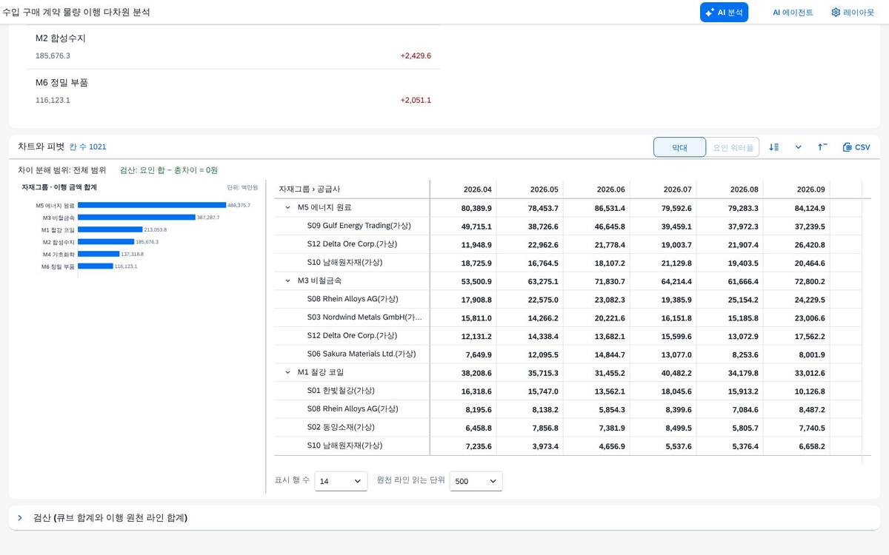Click the M3 비철금속 chart bar
This screenshot has height=555, width=889.
[136, 218]
